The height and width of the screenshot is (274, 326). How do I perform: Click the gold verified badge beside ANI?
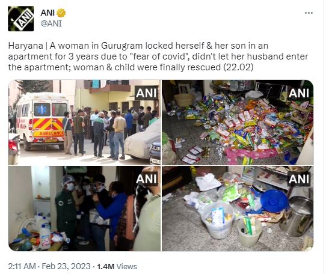point(61,13)
